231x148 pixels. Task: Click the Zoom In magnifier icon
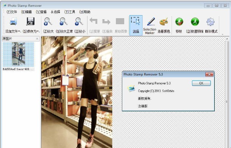tap(48, 22)
